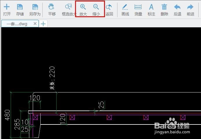The height and width of the screenshot is (139, 201).
Task: Close the 一套....dwg tab
Action: (x=35, y=24)
